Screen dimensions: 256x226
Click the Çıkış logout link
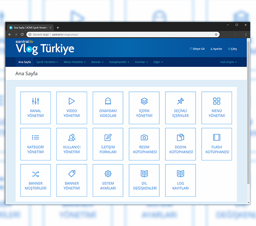232,49
